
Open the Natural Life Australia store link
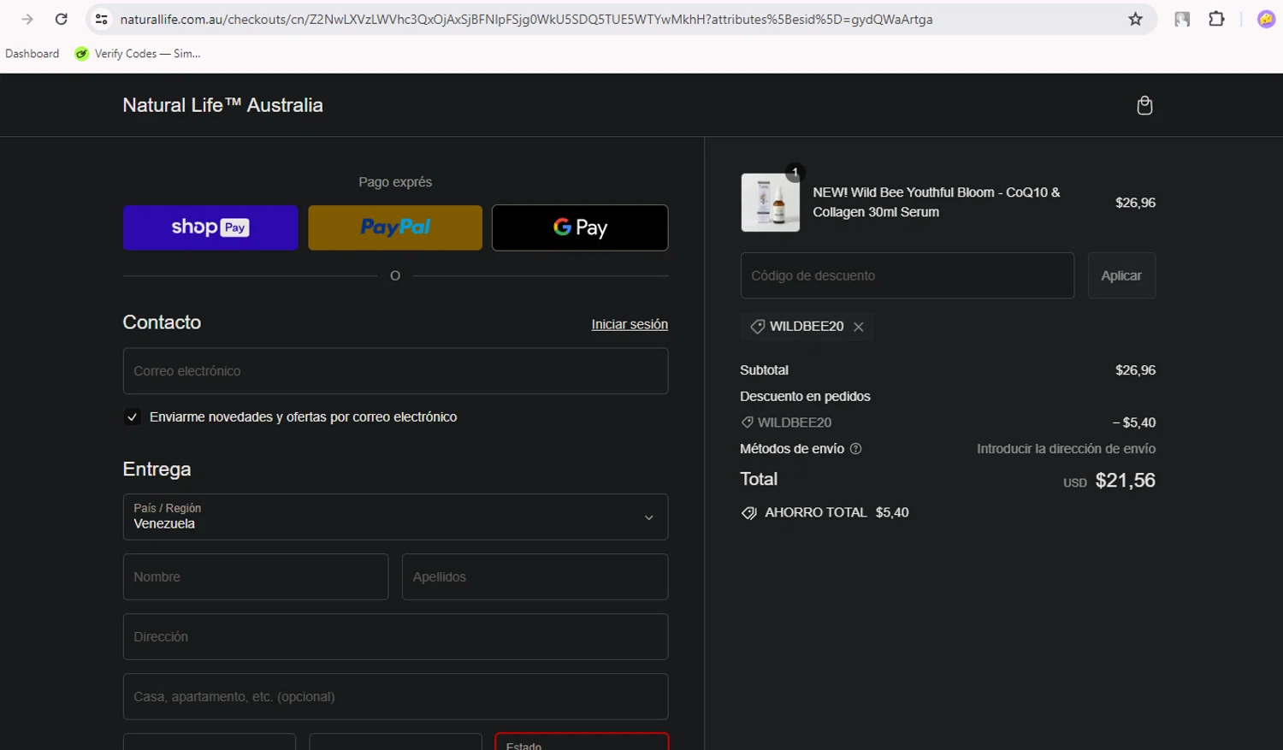pyautogui.click(x=223, y=105)
